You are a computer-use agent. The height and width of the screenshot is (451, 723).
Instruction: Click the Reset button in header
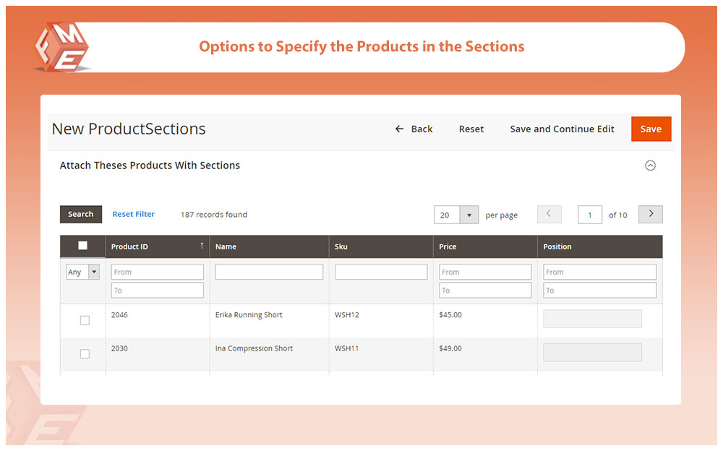pos(471,129)
